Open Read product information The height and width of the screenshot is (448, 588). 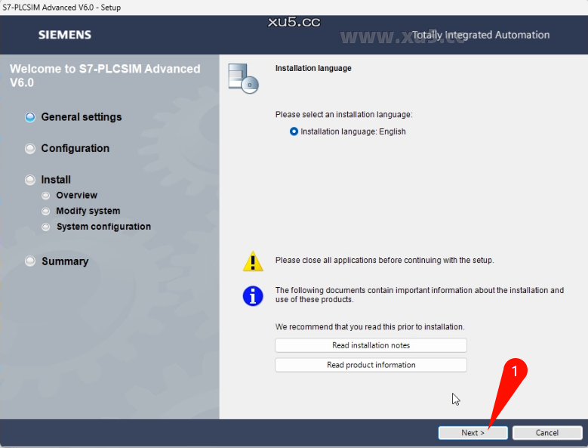(x=371, y=365)
